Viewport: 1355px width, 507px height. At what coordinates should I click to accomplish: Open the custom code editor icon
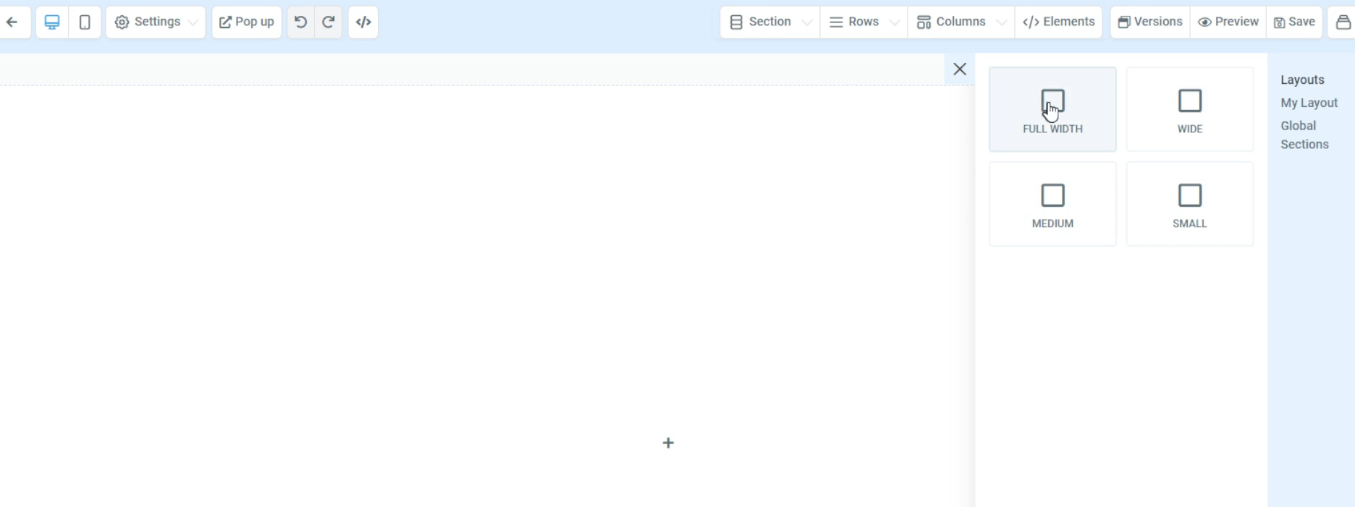[x=363, y=22]
